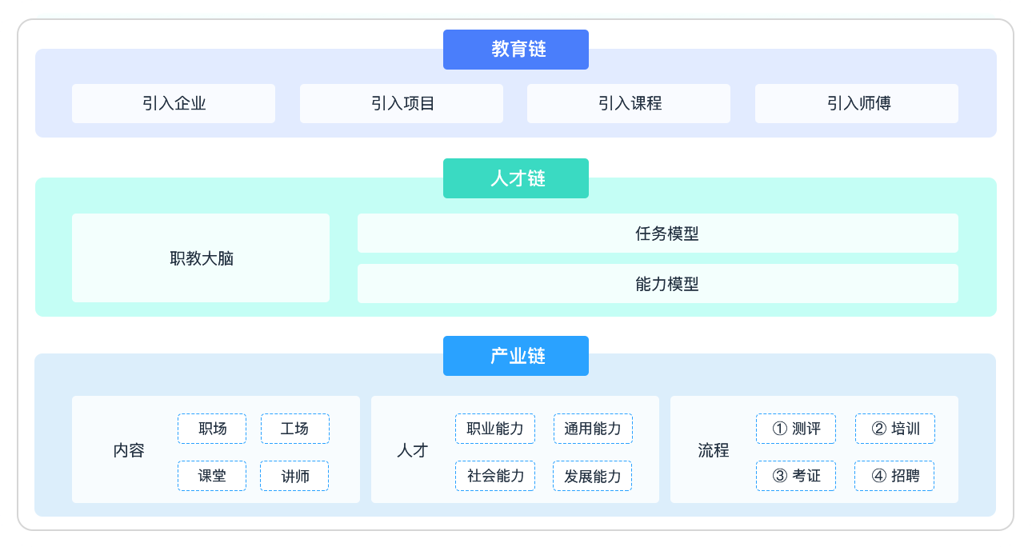
Task: Choose the 课堂 tag
Action: 212,476
